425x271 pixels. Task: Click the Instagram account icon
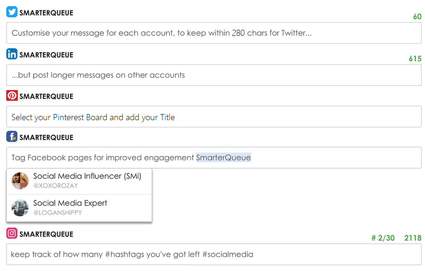tap(12, 233)
